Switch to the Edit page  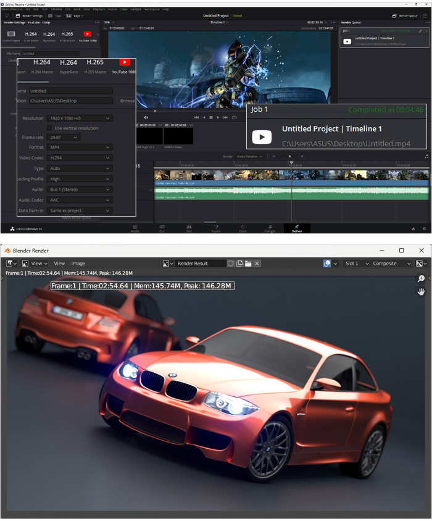click(x=189, y=228)
